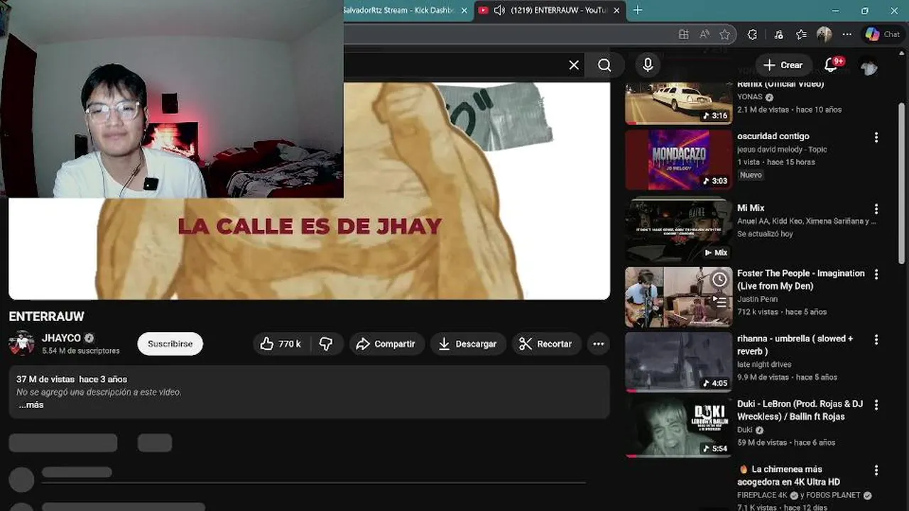This screenshot has height=511, width=909.
Task: Close the ENTERRAUW YouTube tab
Action: click(x=616, y=10)
